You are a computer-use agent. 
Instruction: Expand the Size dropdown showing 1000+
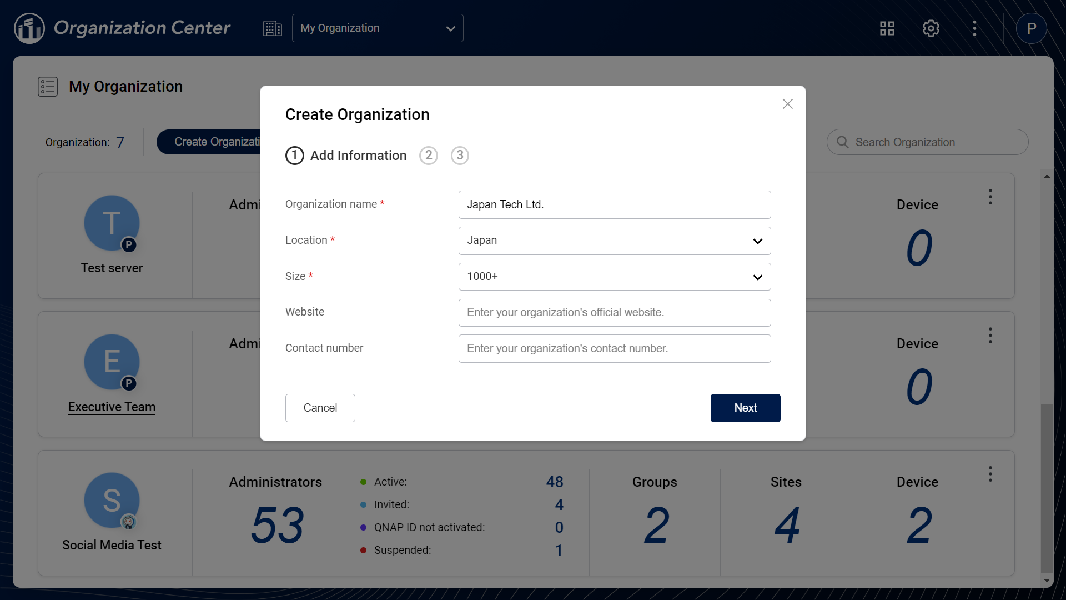(x=614, y=277)
